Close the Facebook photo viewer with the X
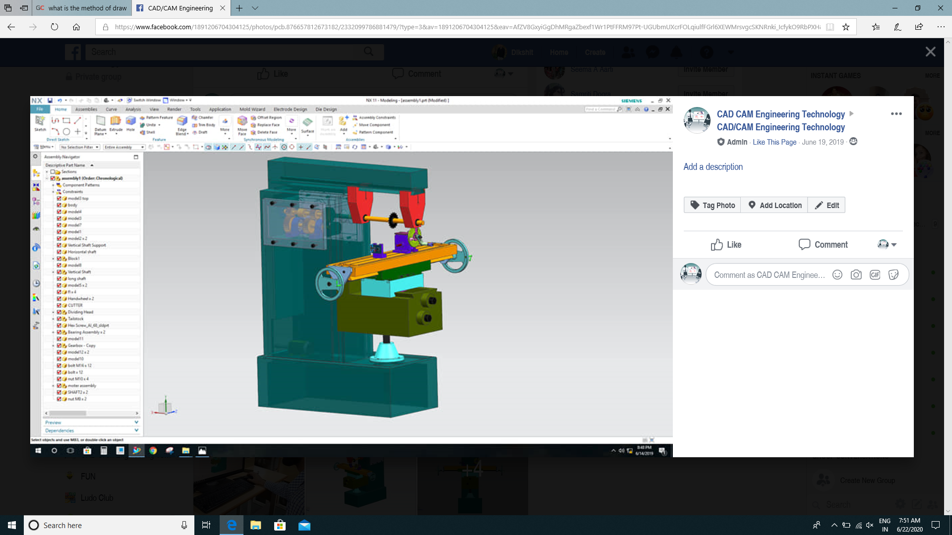The image size is (952, 535). tap(930, 52)
